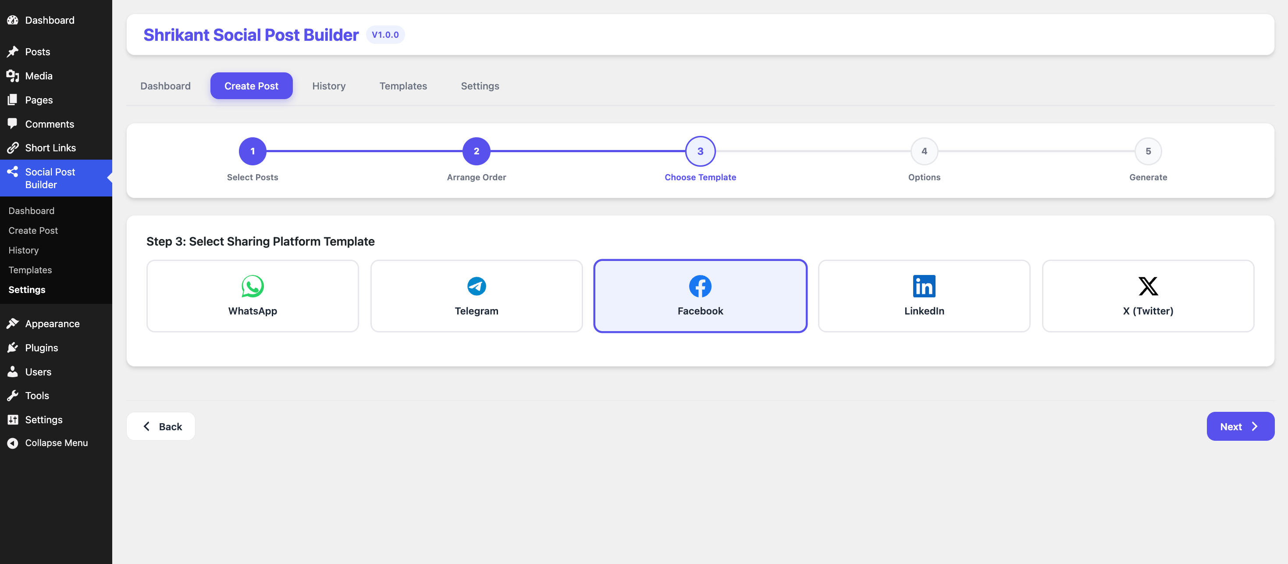Select the LinkedIn template card

[924, 296]
